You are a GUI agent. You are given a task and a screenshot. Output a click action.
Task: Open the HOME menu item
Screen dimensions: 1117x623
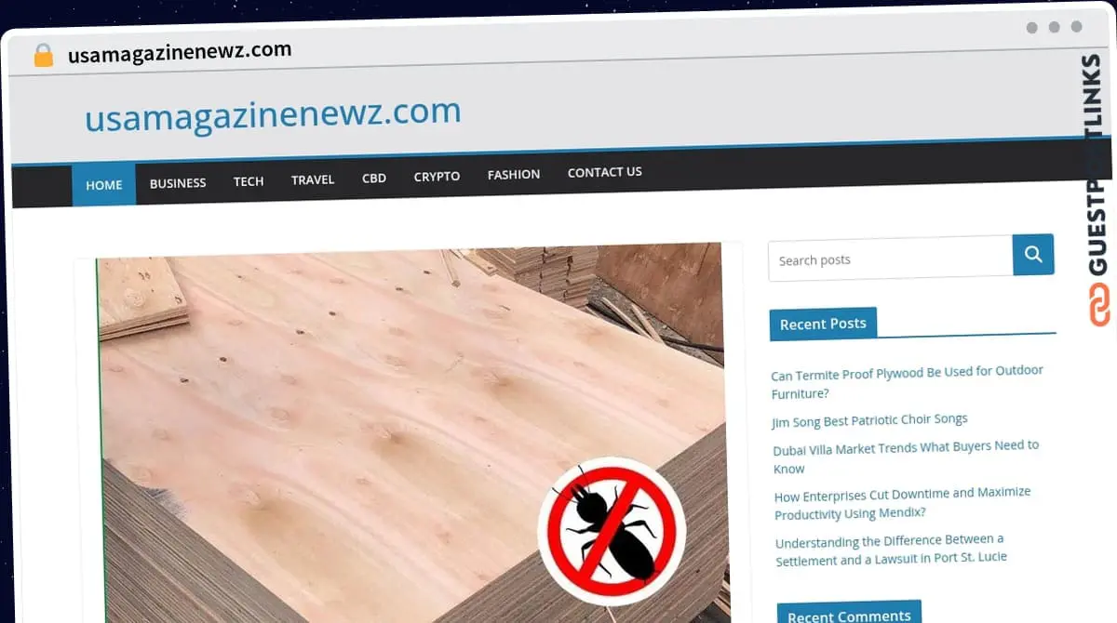[x=104, y=185]
